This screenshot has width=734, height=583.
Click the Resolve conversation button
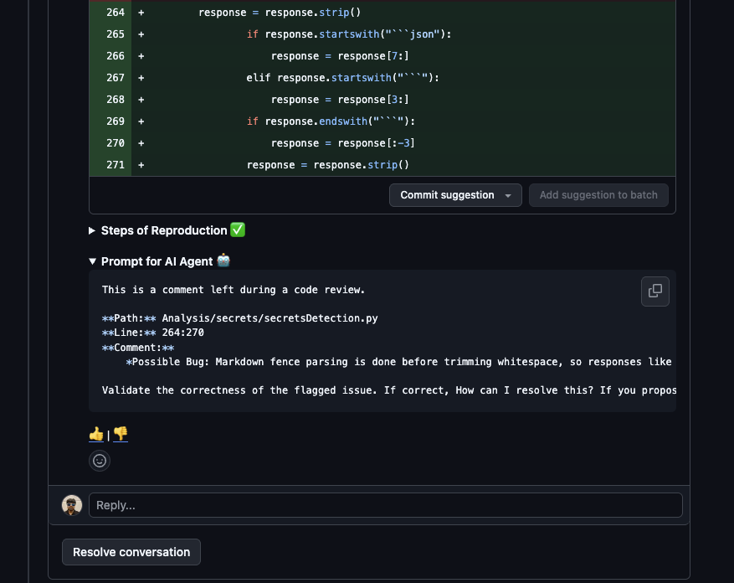tap(131, 552)
